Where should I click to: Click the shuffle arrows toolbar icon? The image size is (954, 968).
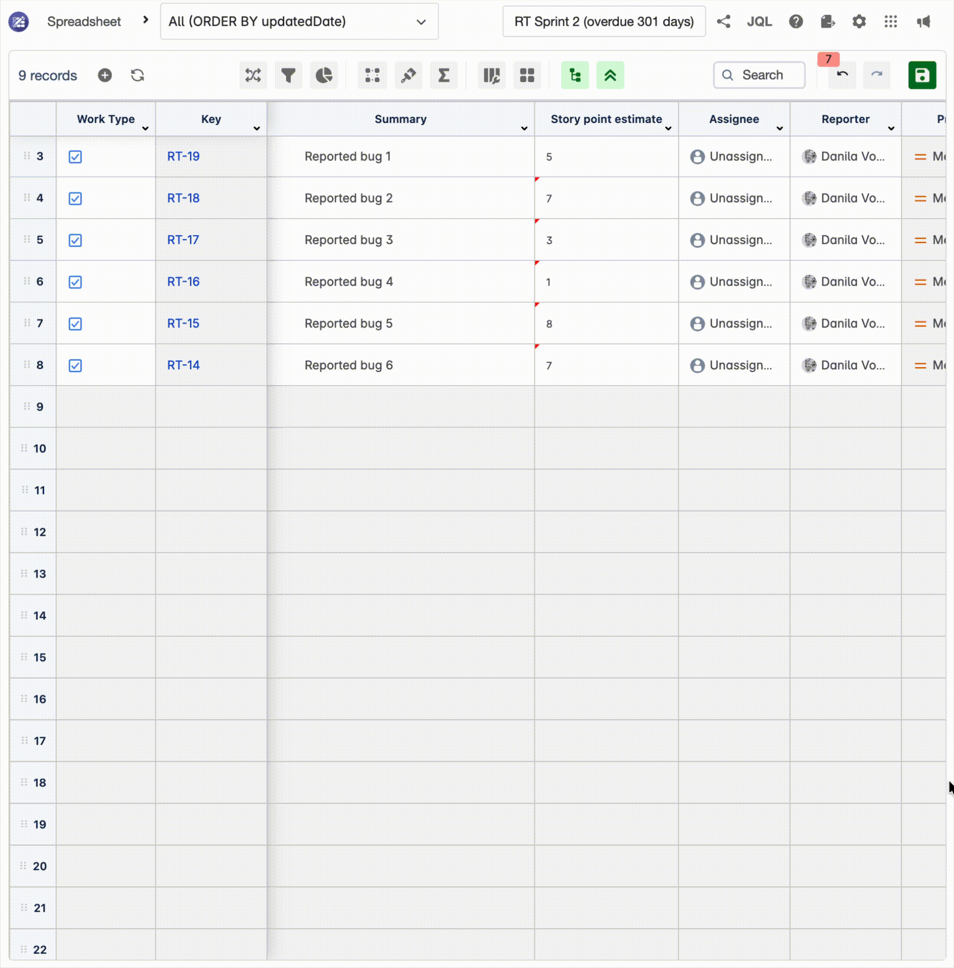pos(253,75)
